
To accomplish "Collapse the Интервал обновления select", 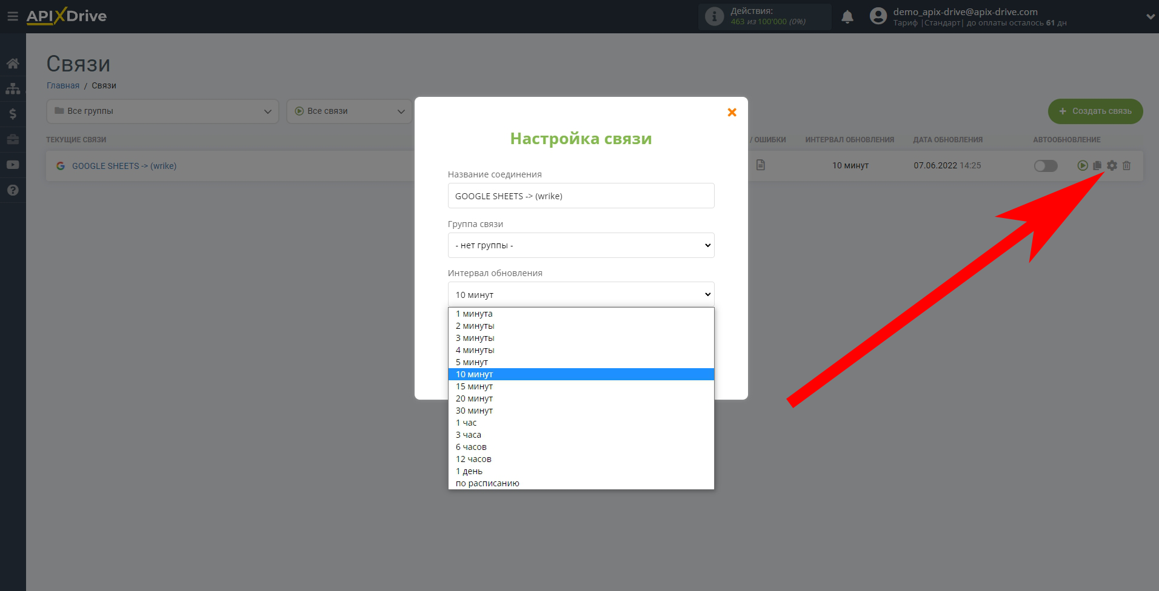I will coord(581,295).
